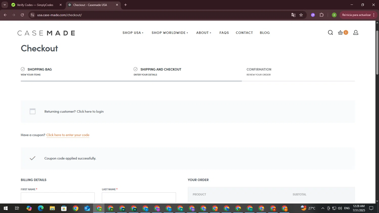Click the YOUR ORDER heading

coord(198,180)
